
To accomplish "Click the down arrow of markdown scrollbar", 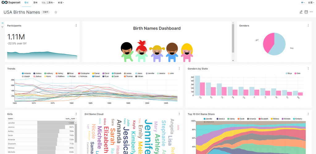I will point(233,60).
